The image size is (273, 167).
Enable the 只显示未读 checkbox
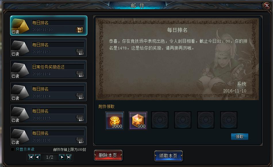(13, 149)
